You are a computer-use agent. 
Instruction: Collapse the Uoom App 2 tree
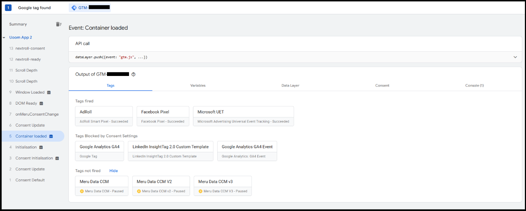click(4, 37)
